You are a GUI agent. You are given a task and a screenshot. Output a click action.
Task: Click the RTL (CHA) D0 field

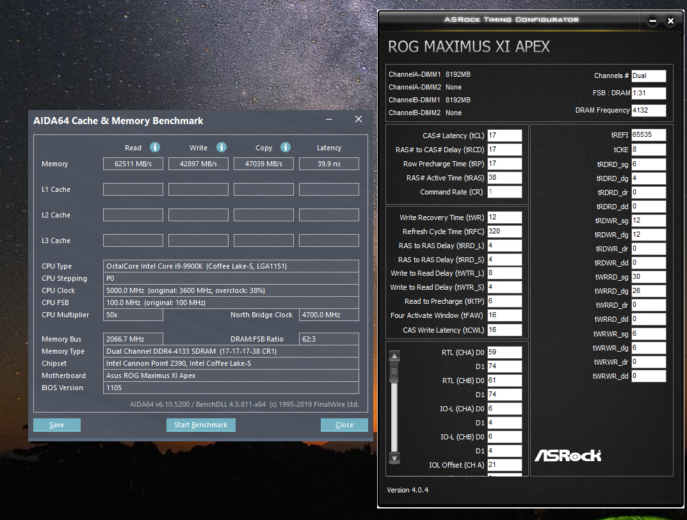505,352
